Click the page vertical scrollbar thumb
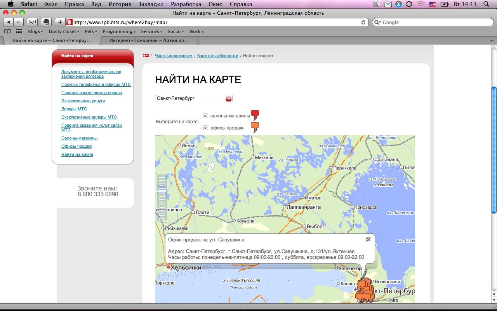The image size is (497, 311). pos(494,150)
